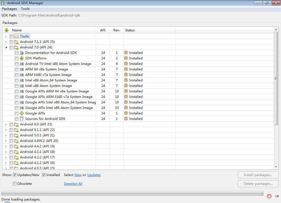The width and height of the screenshot is (281, 203).
Task: Click the Android 4.2.2 (API 17) folder icon
Action: click(x=16, y=157)
